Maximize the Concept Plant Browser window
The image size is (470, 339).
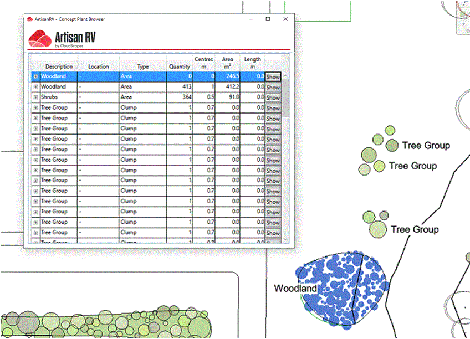[268, 19]
